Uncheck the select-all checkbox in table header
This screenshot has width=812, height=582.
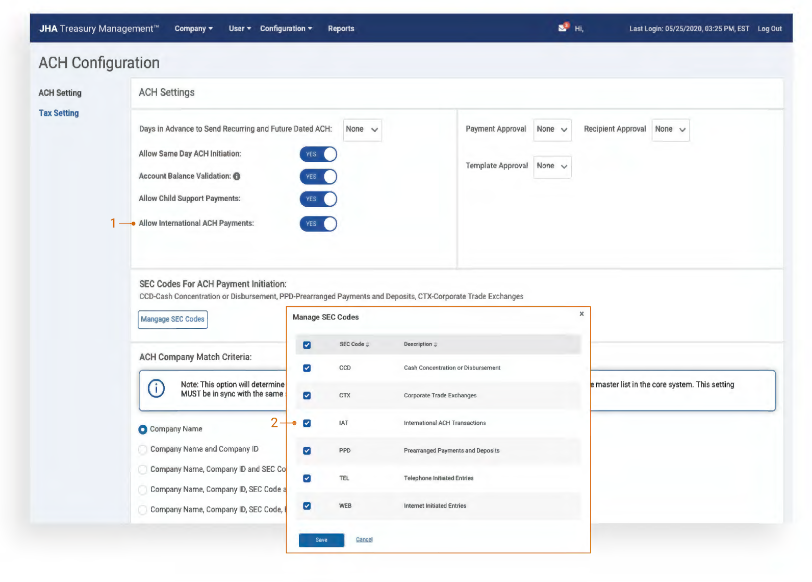(x=307, y=345)
